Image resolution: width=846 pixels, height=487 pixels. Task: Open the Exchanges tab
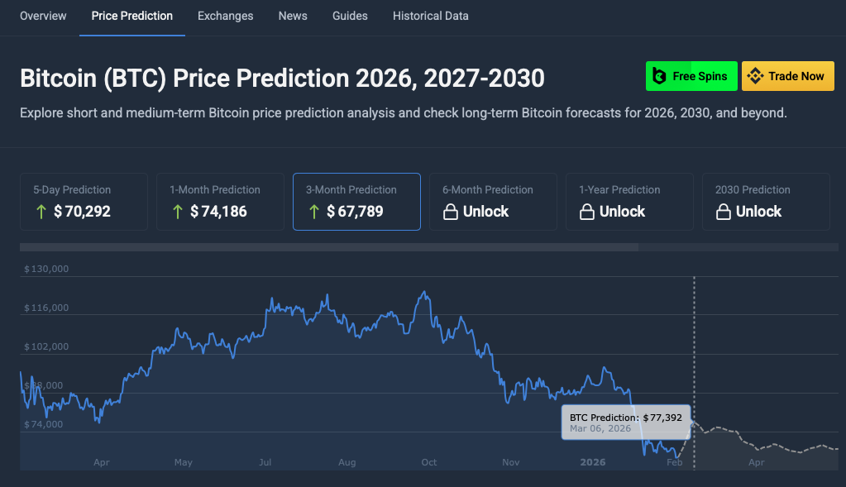click(225, 16)
